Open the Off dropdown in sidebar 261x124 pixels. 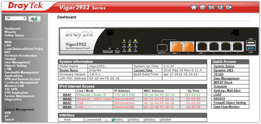coord(16,18)
